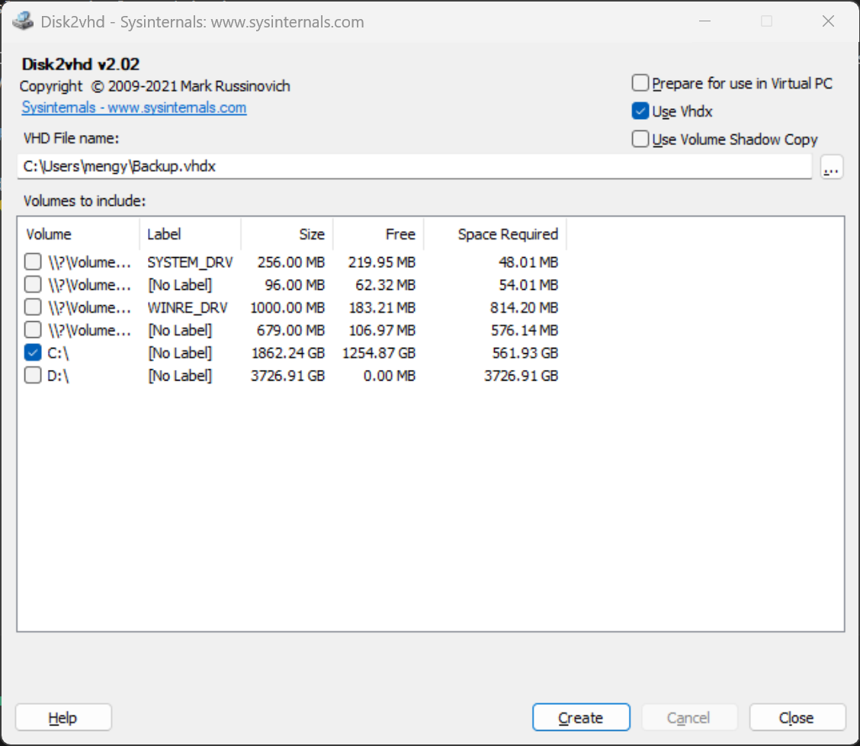
Task: Click the Create button to start conversion
Action: pos(581,717)
